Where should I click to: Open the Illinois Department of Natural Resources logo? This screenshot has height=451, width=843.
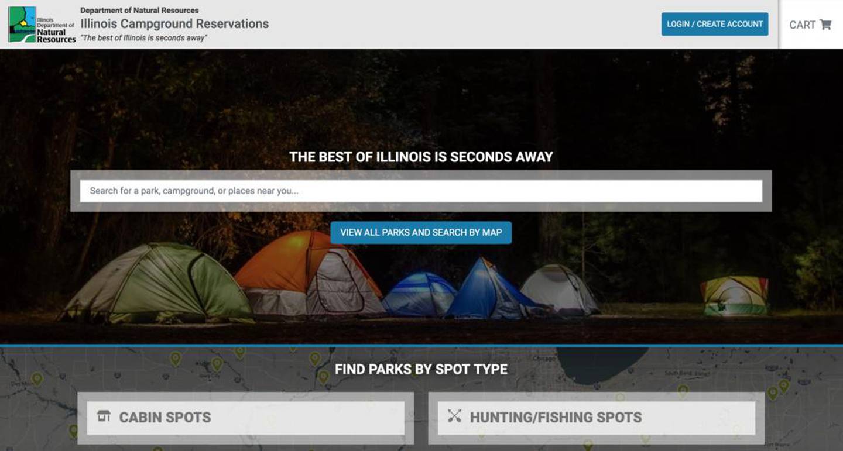(42, 25)
